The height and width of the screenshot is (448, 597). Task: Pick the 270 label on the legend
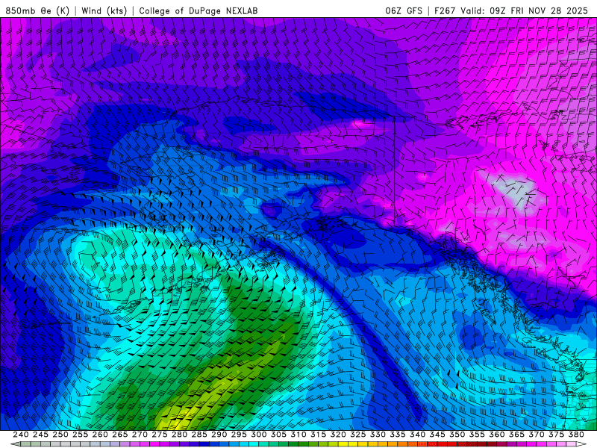[x=140, y=435]
